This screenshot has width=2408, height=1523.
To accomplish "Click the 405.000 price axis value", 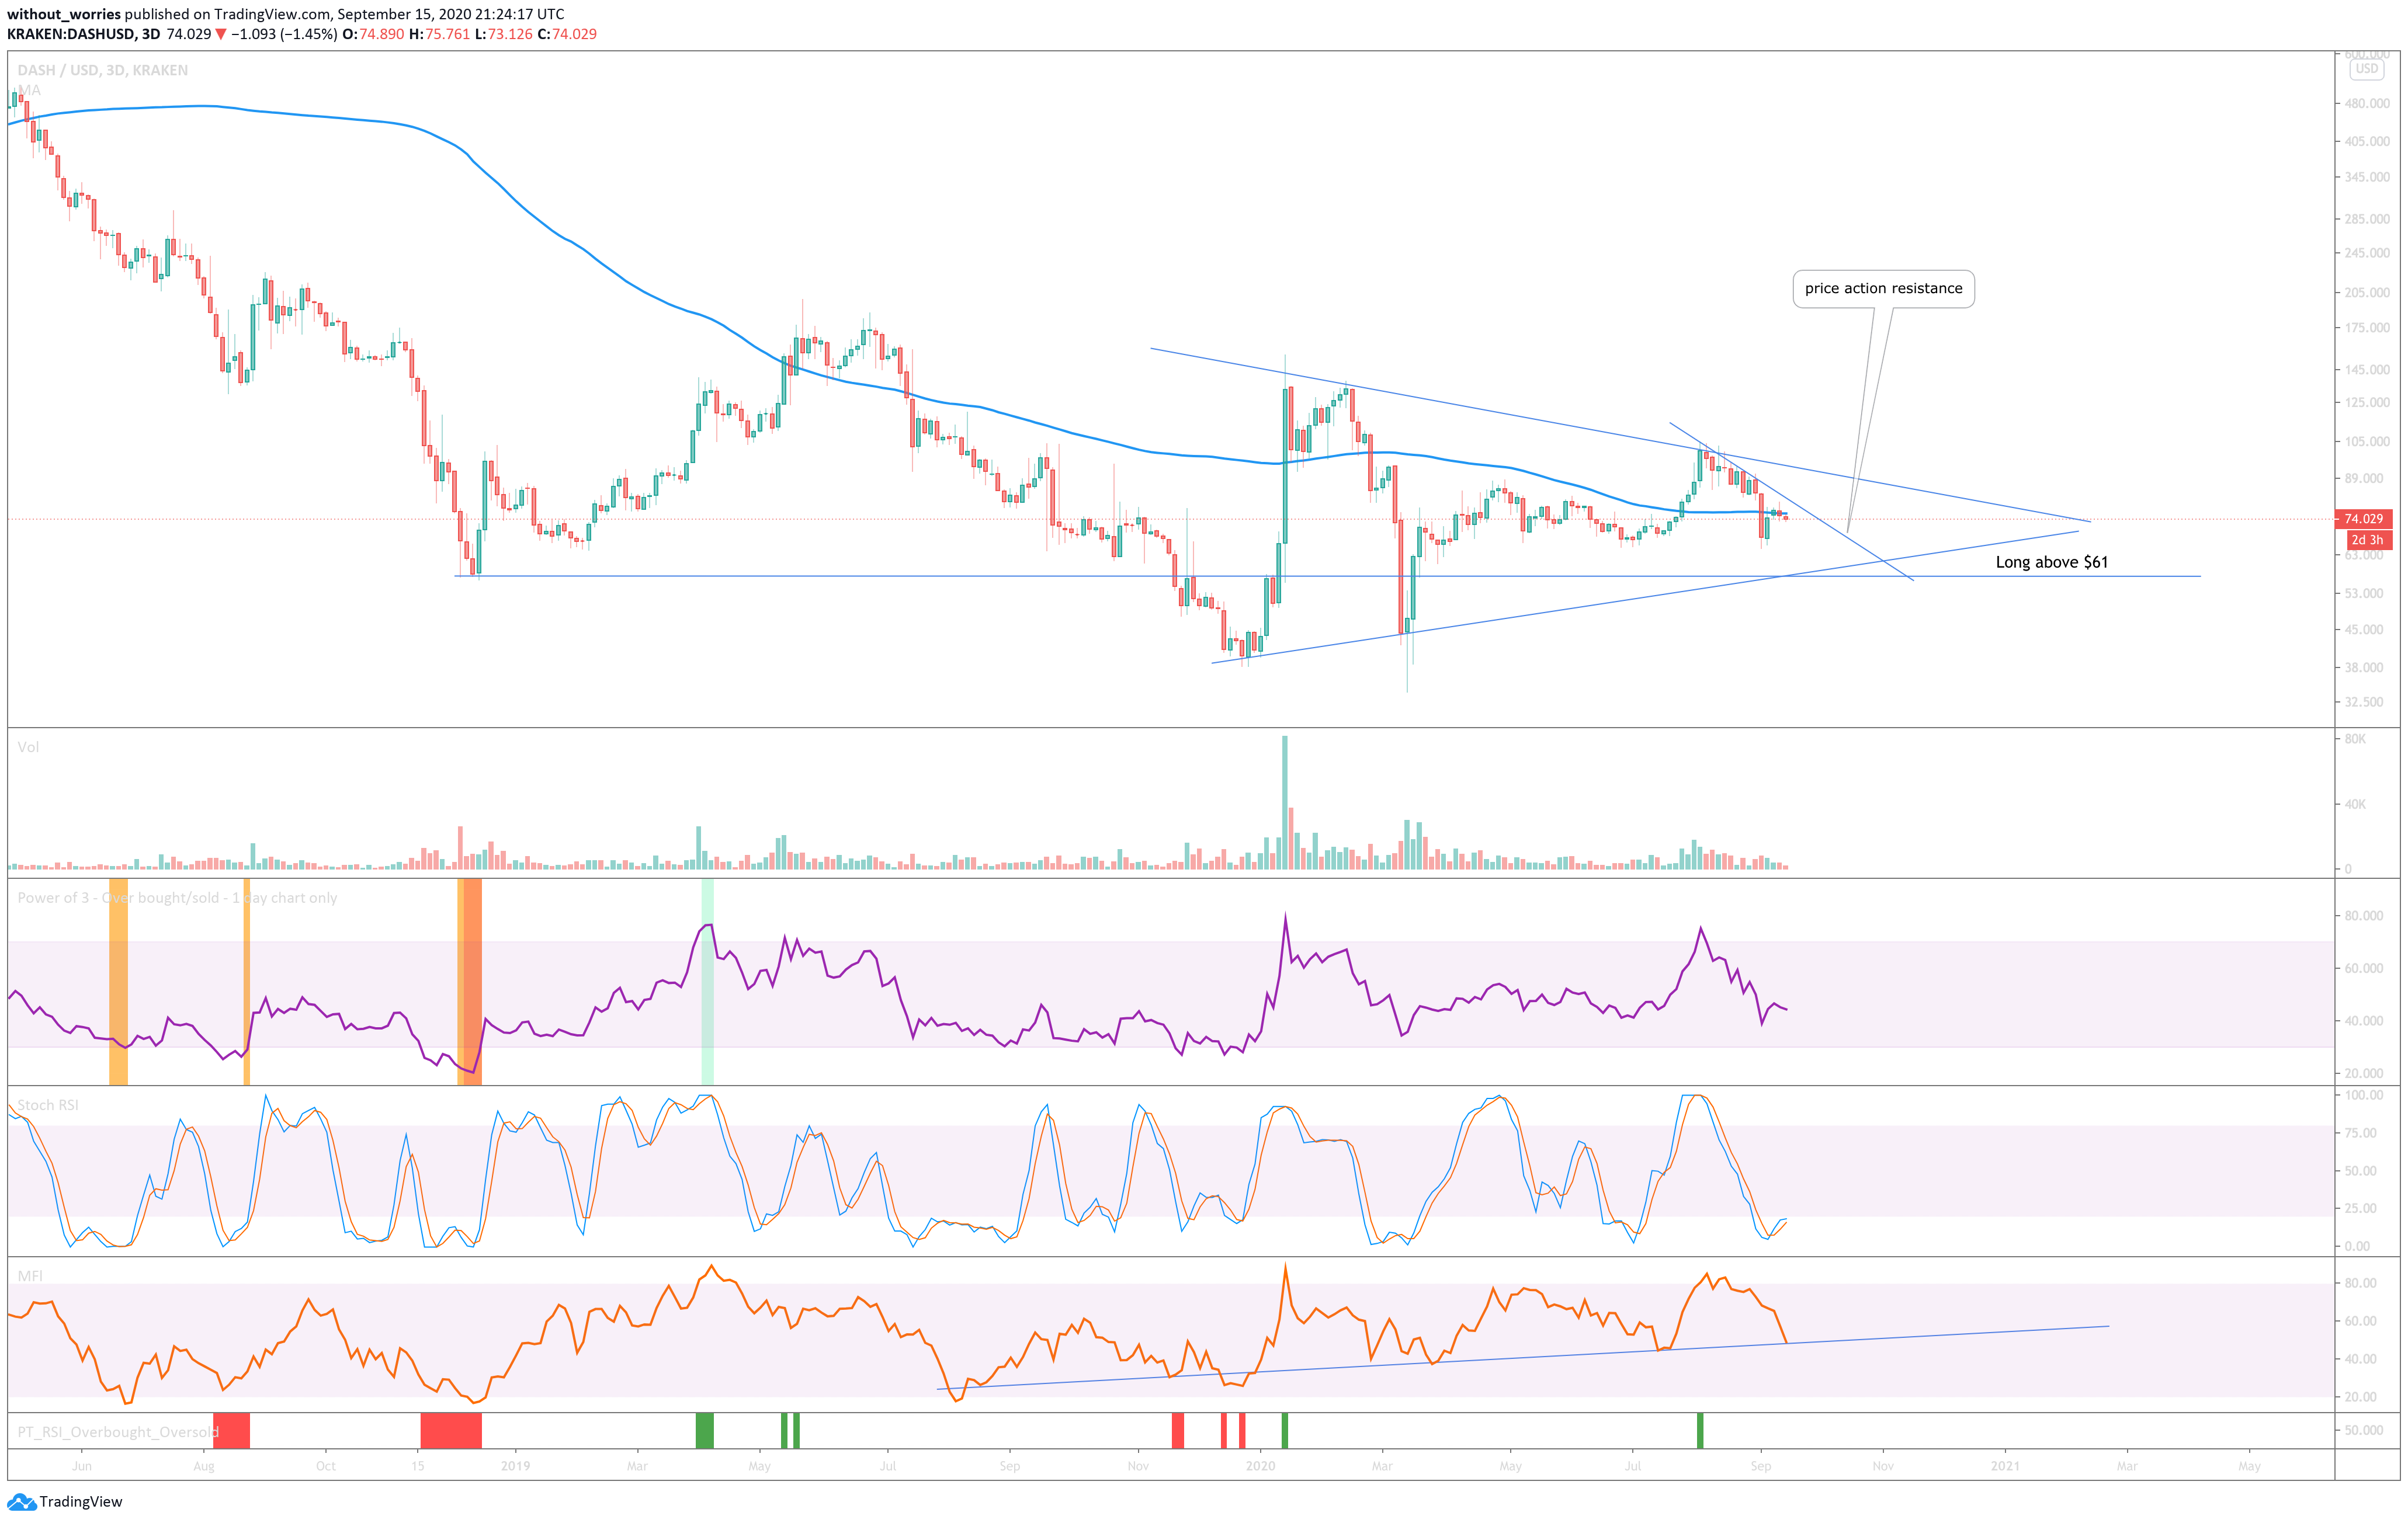I will pos(2366,142).
